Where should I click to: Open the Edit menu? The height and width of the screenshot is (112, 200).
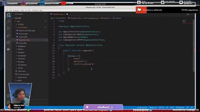pyautogui.click(x=11, y=10)
